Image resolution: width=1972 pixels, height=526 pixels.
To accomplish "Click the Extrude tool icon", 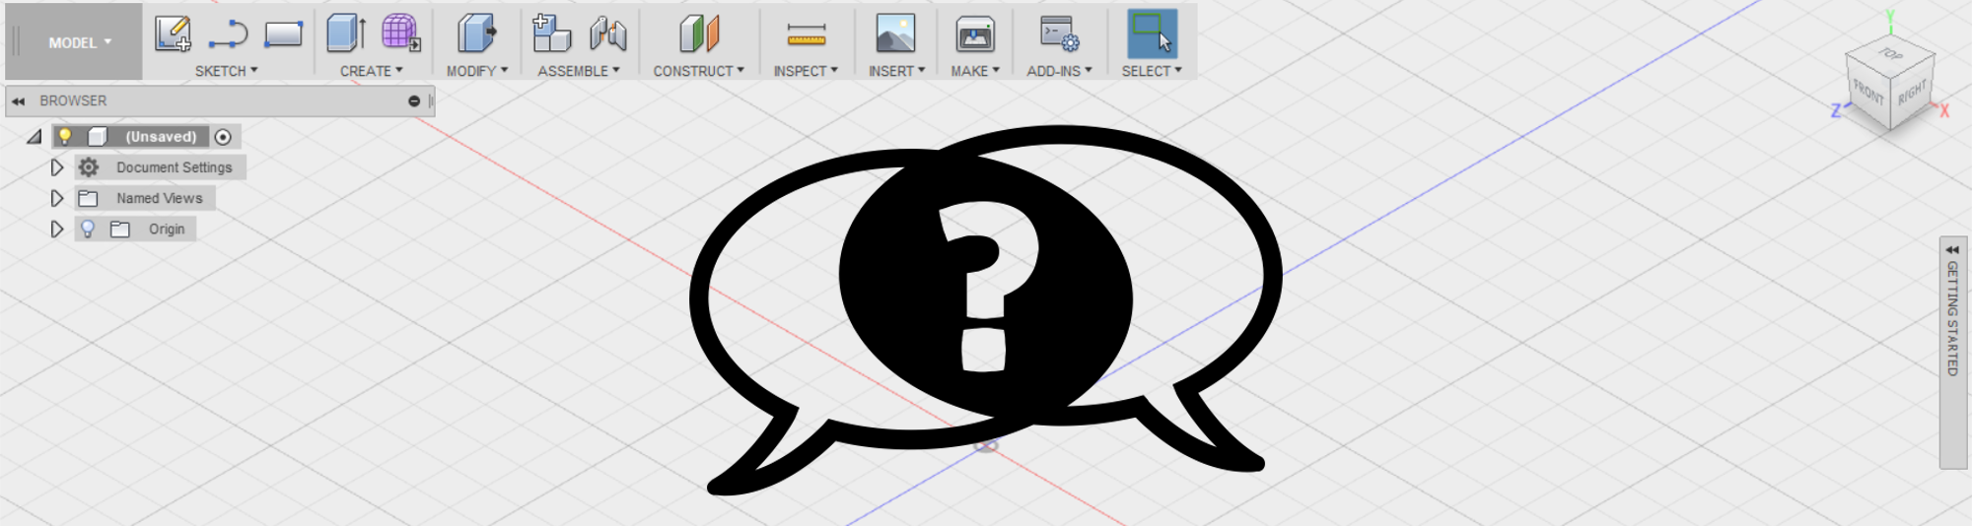I will (346, 33).
